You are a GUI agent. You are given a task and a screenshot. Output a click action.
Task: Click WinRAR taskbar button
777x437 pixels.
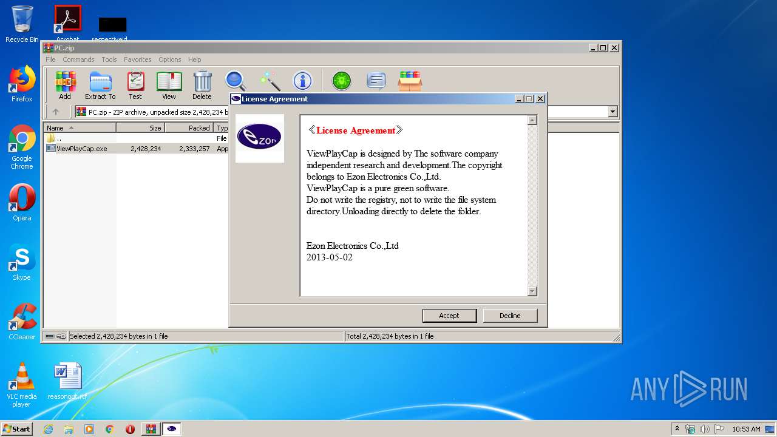[x=151, y=429]
